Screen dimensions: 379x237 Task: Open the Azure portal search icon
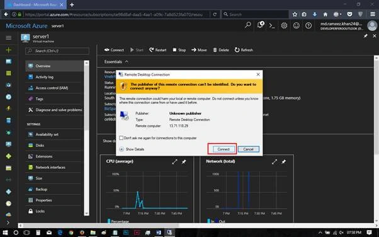tap(248, 25)
